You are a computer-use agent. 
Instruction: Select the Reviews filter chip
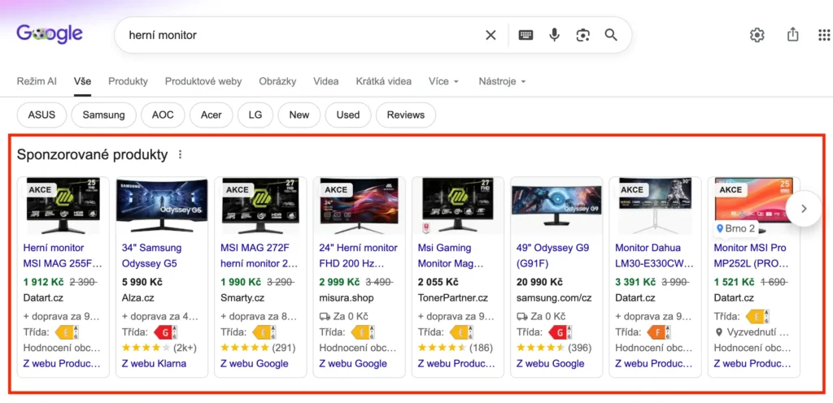406,115
